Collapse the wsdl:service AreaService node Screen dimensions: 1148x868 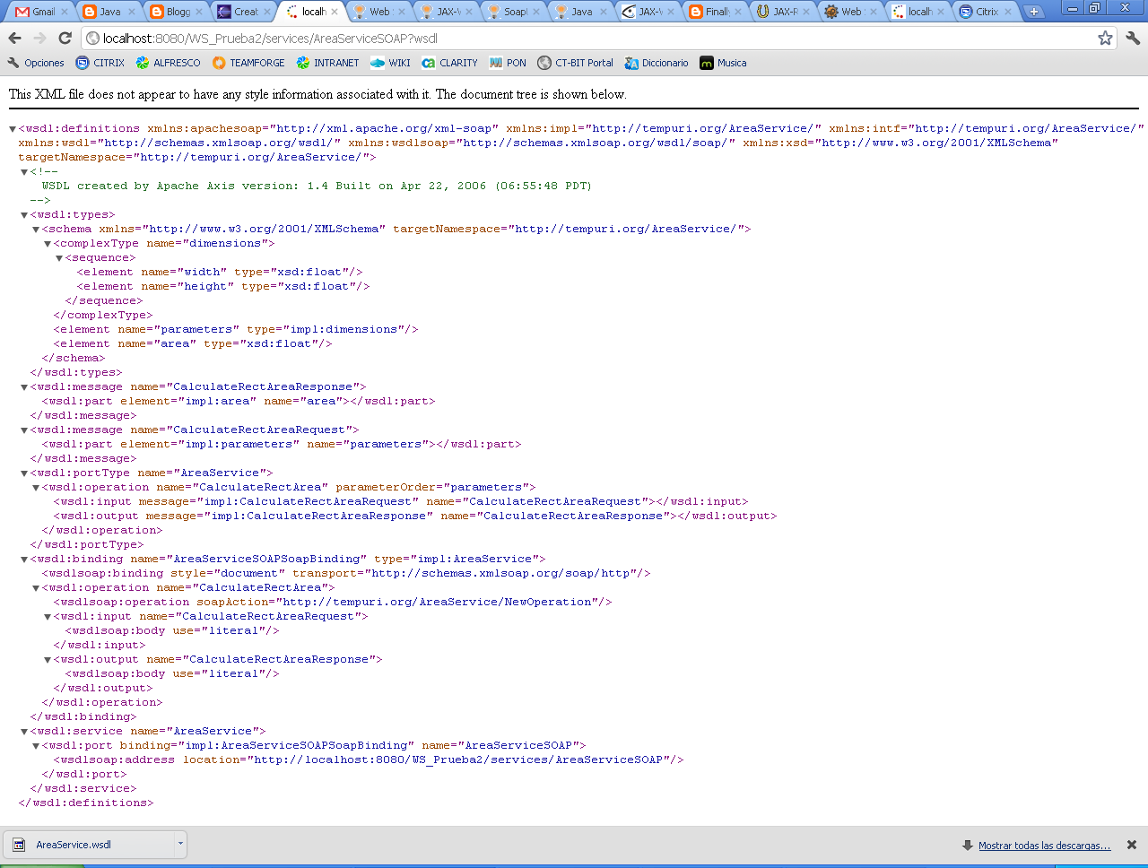point(24,732)
